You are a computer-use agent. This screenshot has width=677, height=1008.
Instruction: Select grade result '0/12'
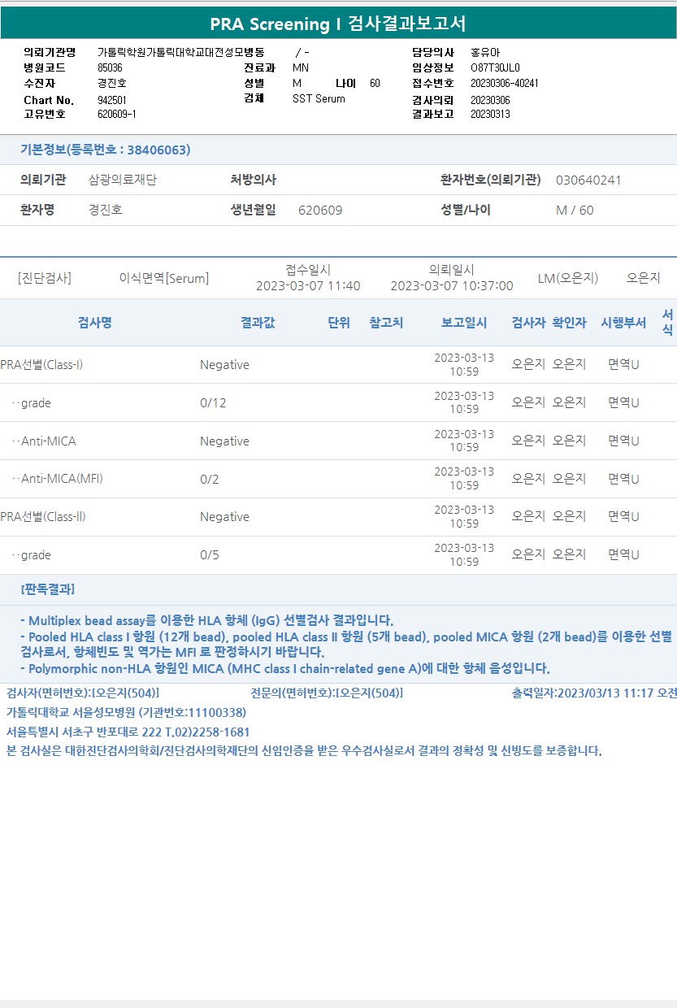coord(213,403)
